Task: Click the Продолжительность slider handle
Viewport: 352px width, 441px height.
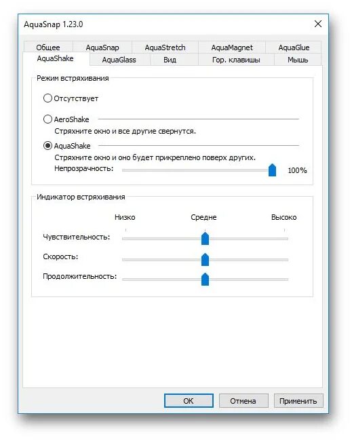Action: pos(206,279)
